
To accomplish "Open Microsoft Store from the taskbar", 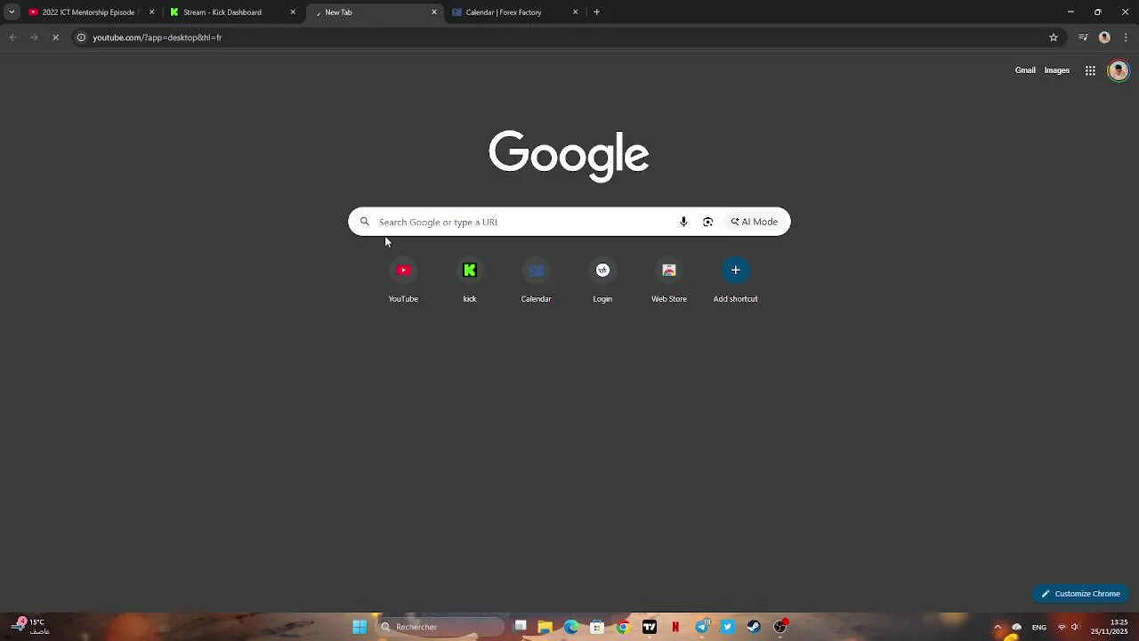I will tap(597, 627).
